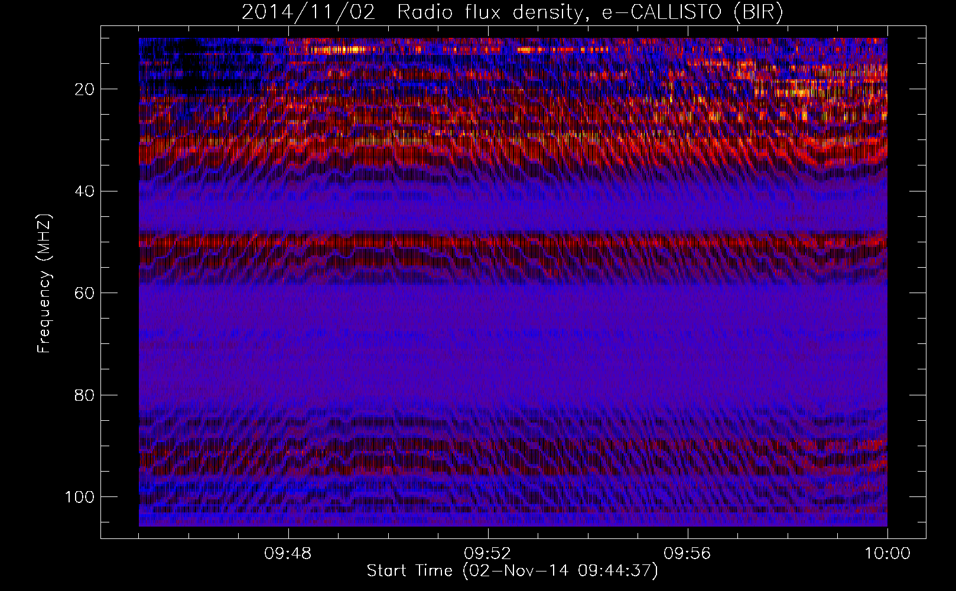Click the 09:52 time tick label
The width and height of the screenshot is (956, 591).
click(488, 554)
